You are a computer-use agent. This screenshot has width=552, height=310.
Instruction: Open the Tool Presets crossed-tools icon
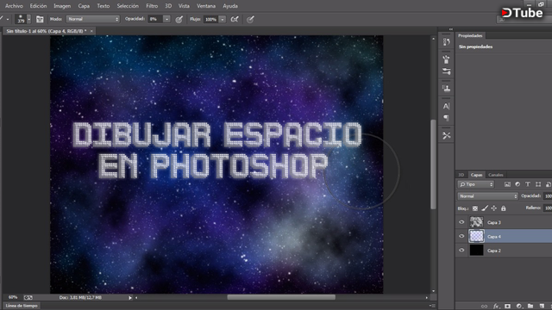click(x=447, y=135)
